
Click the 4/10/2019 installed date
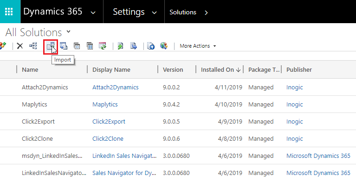228,105
